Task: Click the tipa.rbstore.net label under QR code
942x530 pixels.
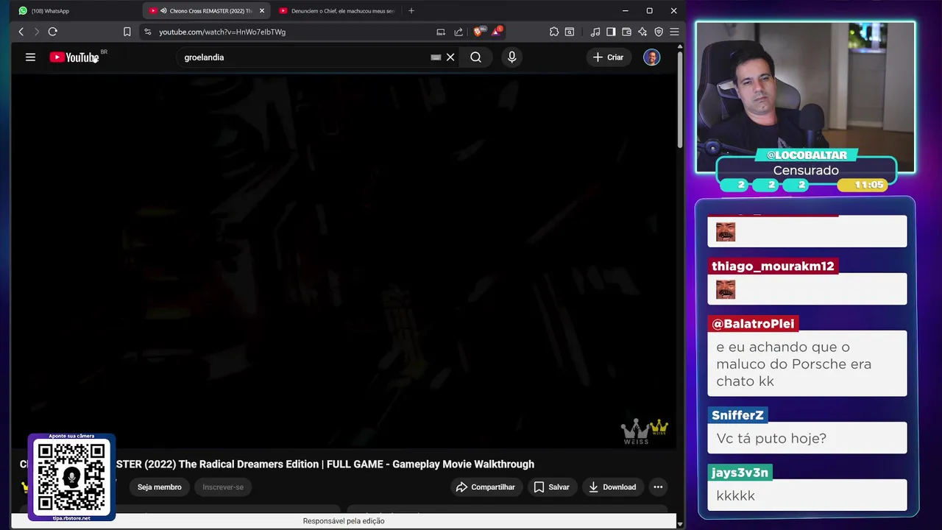Action: tap(71, 518)
